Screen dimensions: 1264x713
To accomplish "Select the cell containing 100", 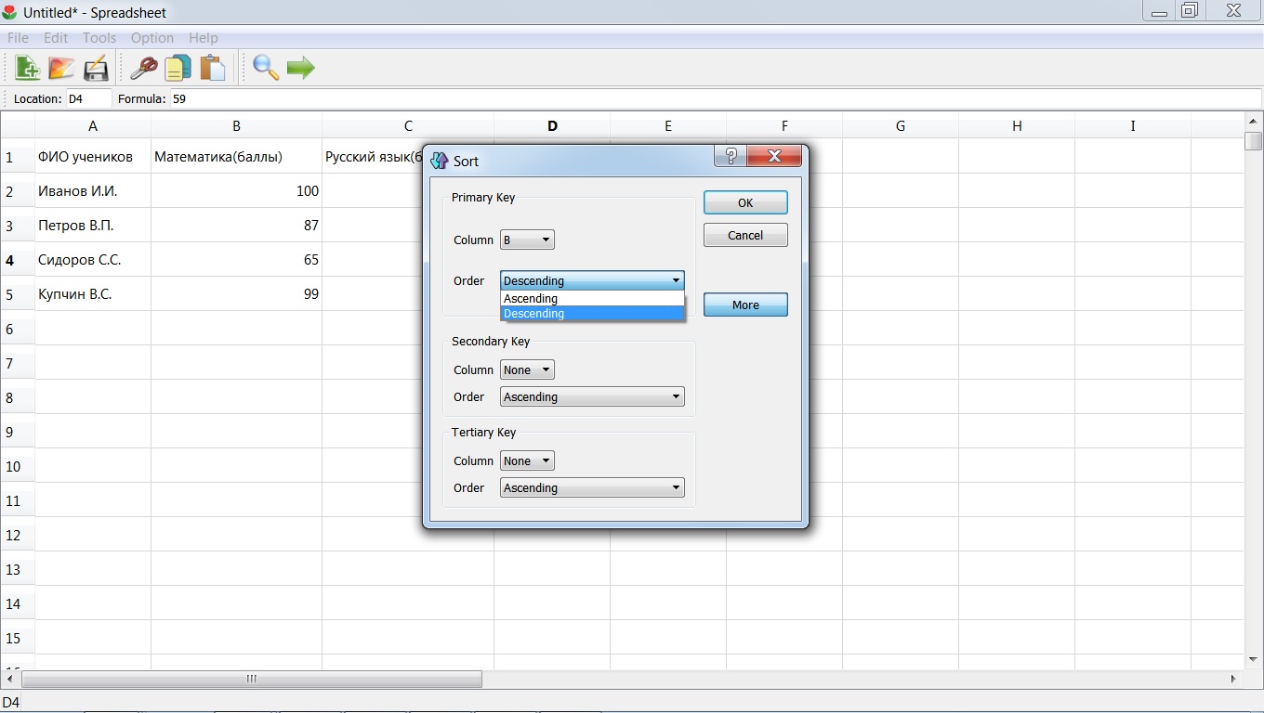I will (236, 191).
